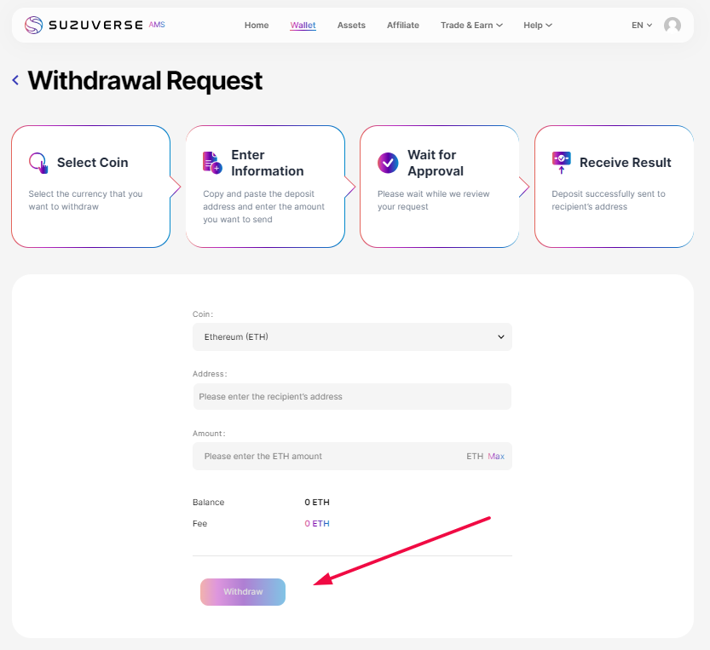The height and width of the screenshot is (650, 710).
Task: Open the user profile avatar
Action: pyautogui.click(x=672, y=26)
